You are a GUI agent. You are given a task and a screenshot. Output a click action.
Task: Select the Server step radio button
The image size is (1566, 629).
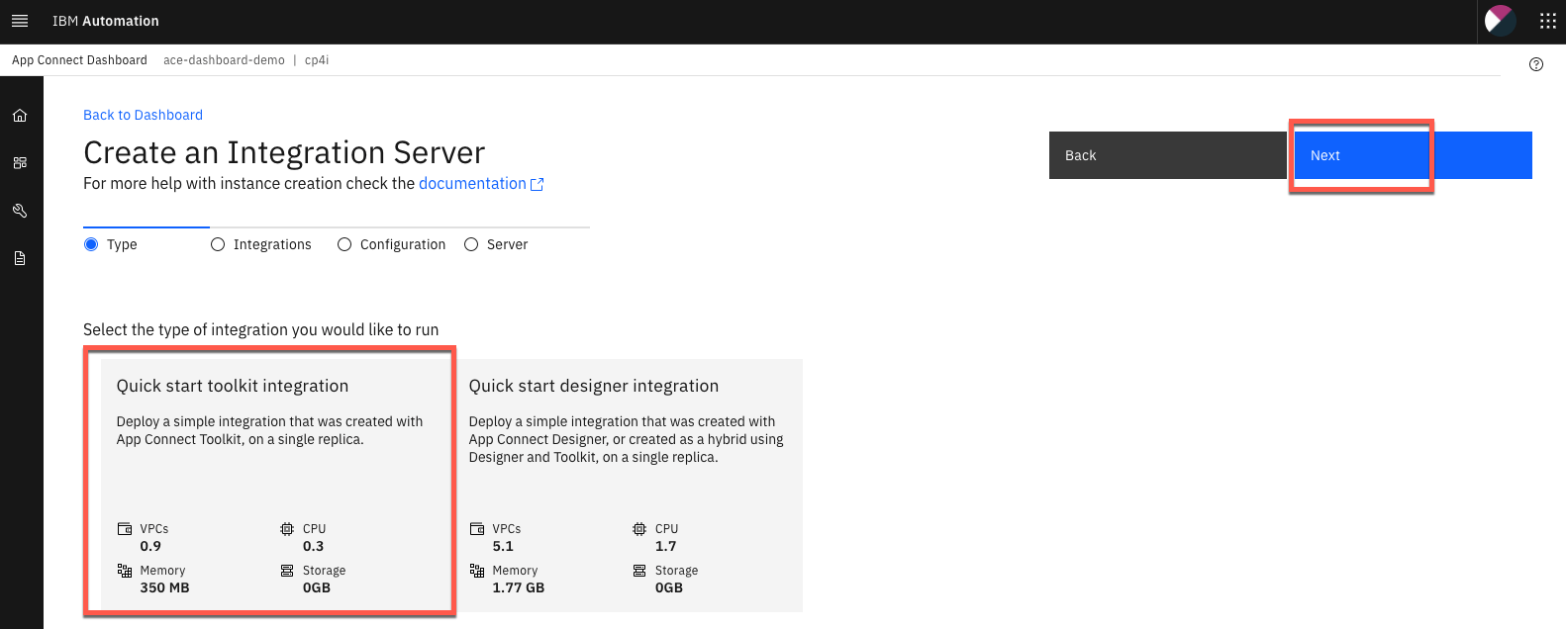pos(470,243)
